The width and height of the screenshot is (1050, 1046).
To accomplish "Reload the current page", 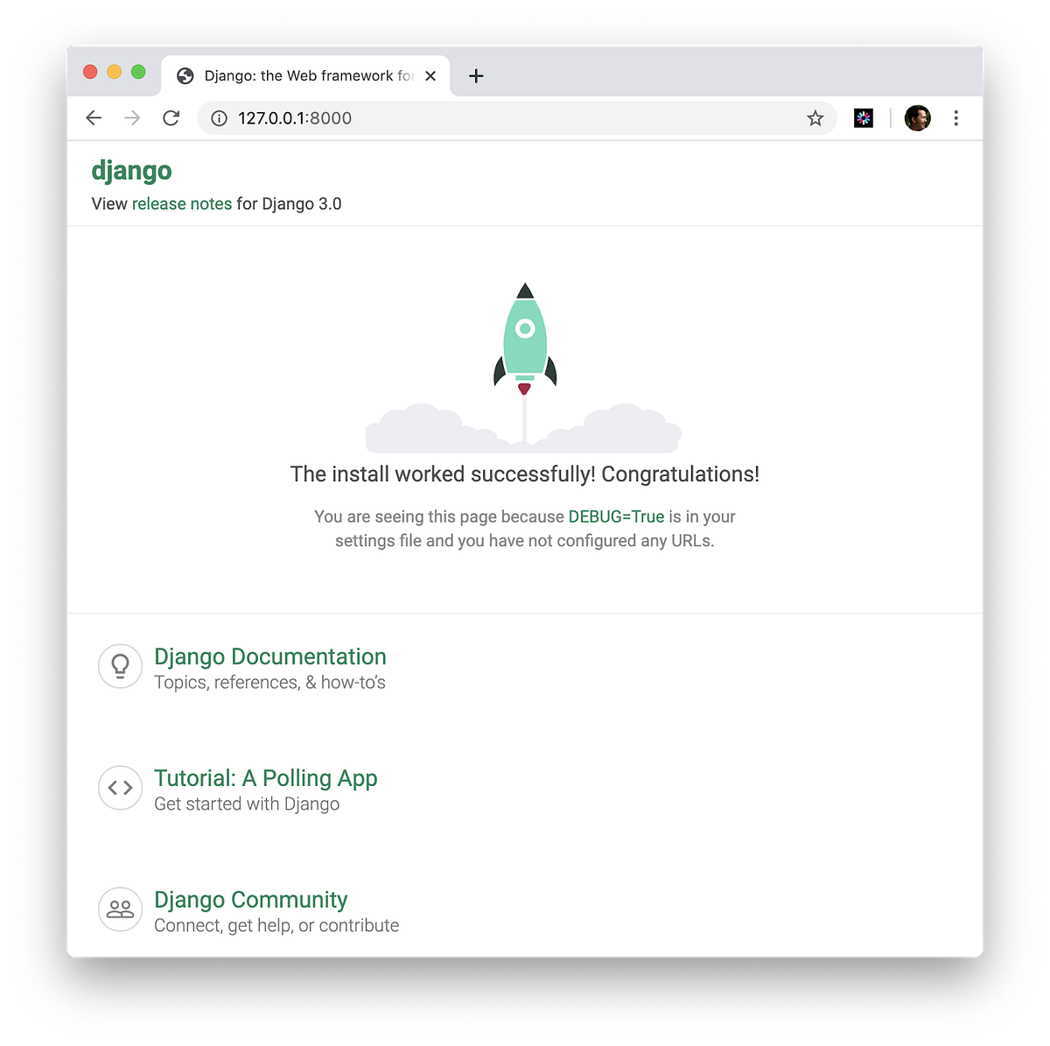I will point(171,117).
